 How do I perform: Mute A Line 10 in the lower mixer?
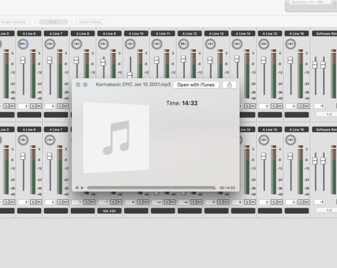(x=146, y=202)
